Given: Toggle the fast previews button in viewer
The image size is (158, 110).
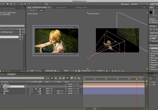Looking at the screenshot, I should [110, 71].
